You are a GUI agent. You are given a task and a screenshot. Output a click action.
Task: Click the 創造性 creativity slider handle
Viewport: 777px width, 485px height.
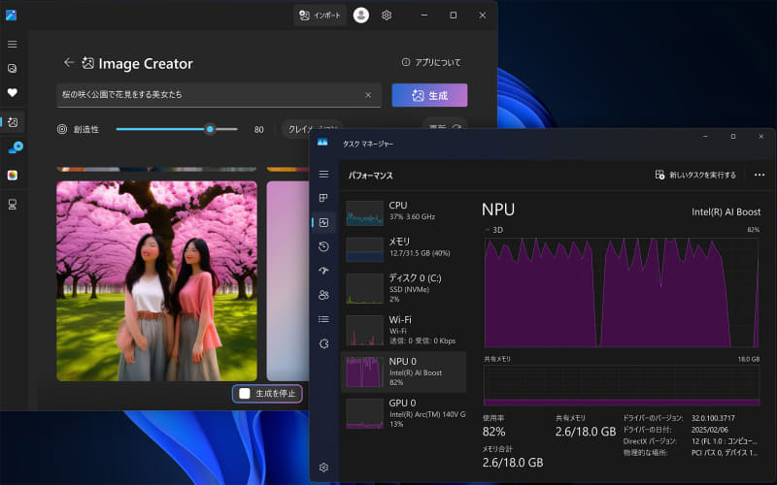point(210,129)
